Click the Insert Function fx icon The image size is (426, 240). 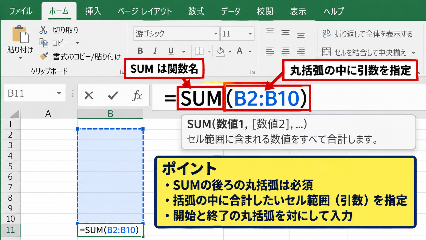click(x=137, y=96)
